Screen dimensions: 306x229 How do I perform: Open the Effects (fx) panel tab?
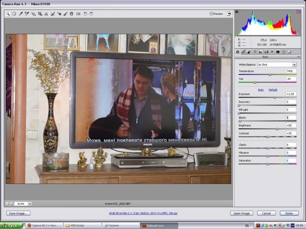point(272,52)
